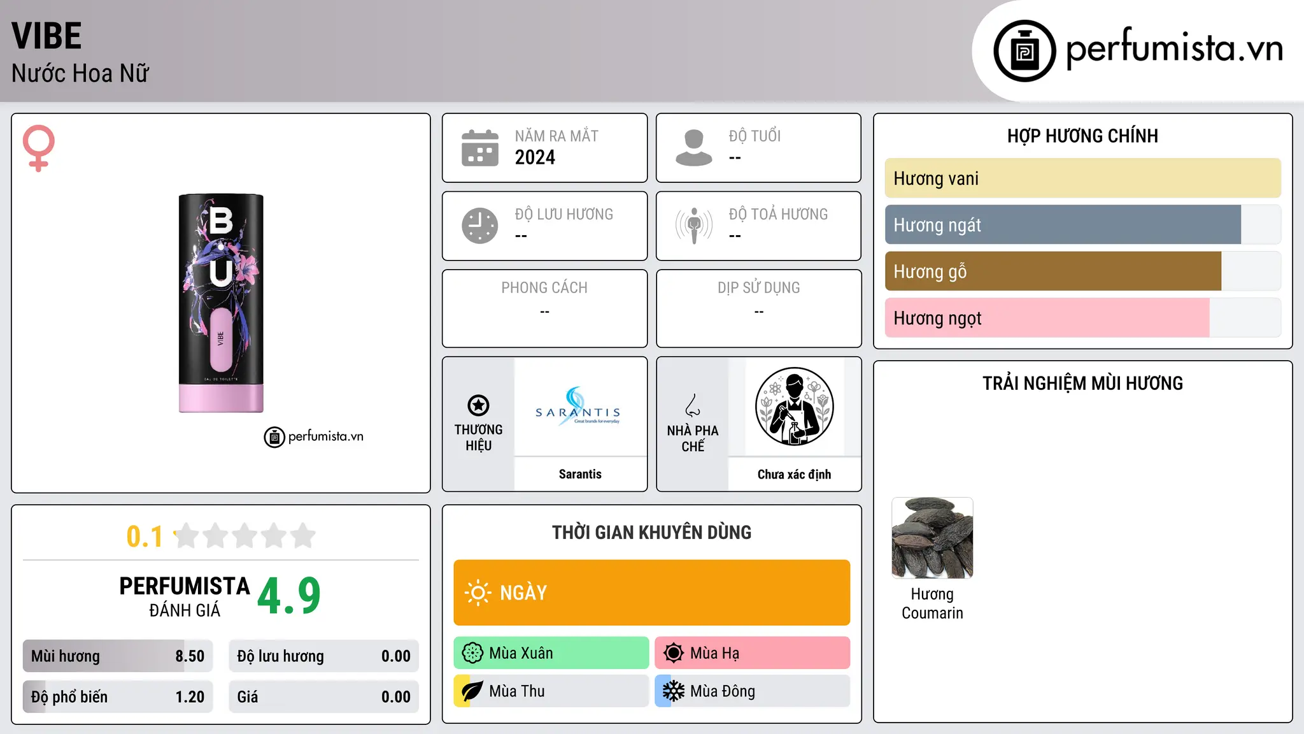Click the Hương vani accord bar
This screenshot has width=1304, height=734.
(x=1083, y=178)
